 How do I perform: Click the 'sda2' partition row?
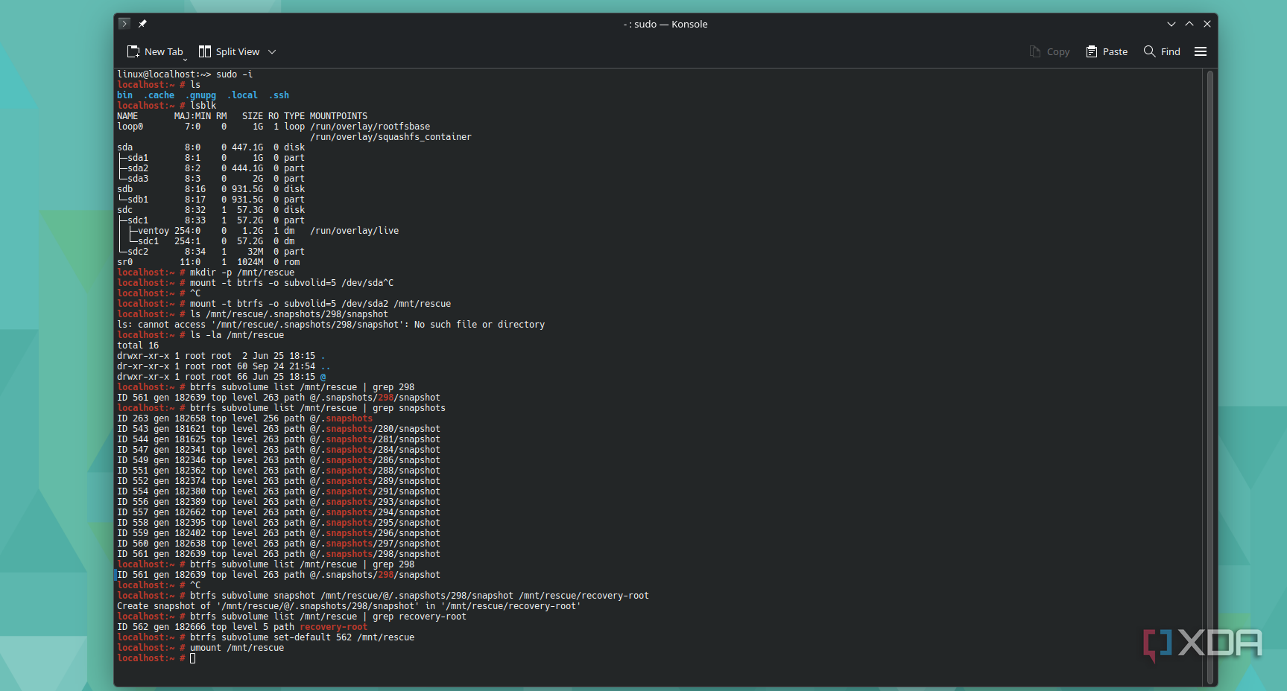tap(211, 168)
